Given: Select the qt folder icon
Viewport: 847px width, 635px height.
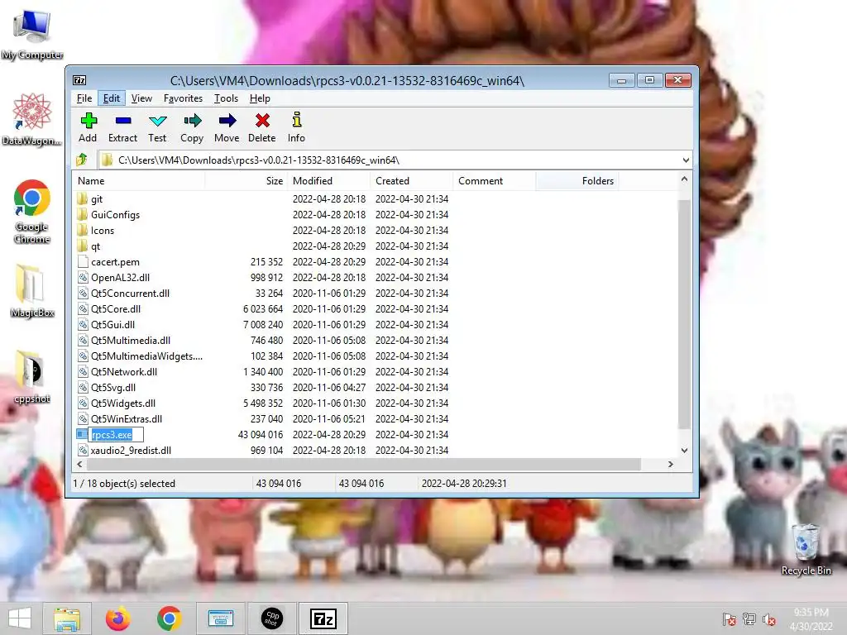Looking at the screenshot, I should (82, 246).
